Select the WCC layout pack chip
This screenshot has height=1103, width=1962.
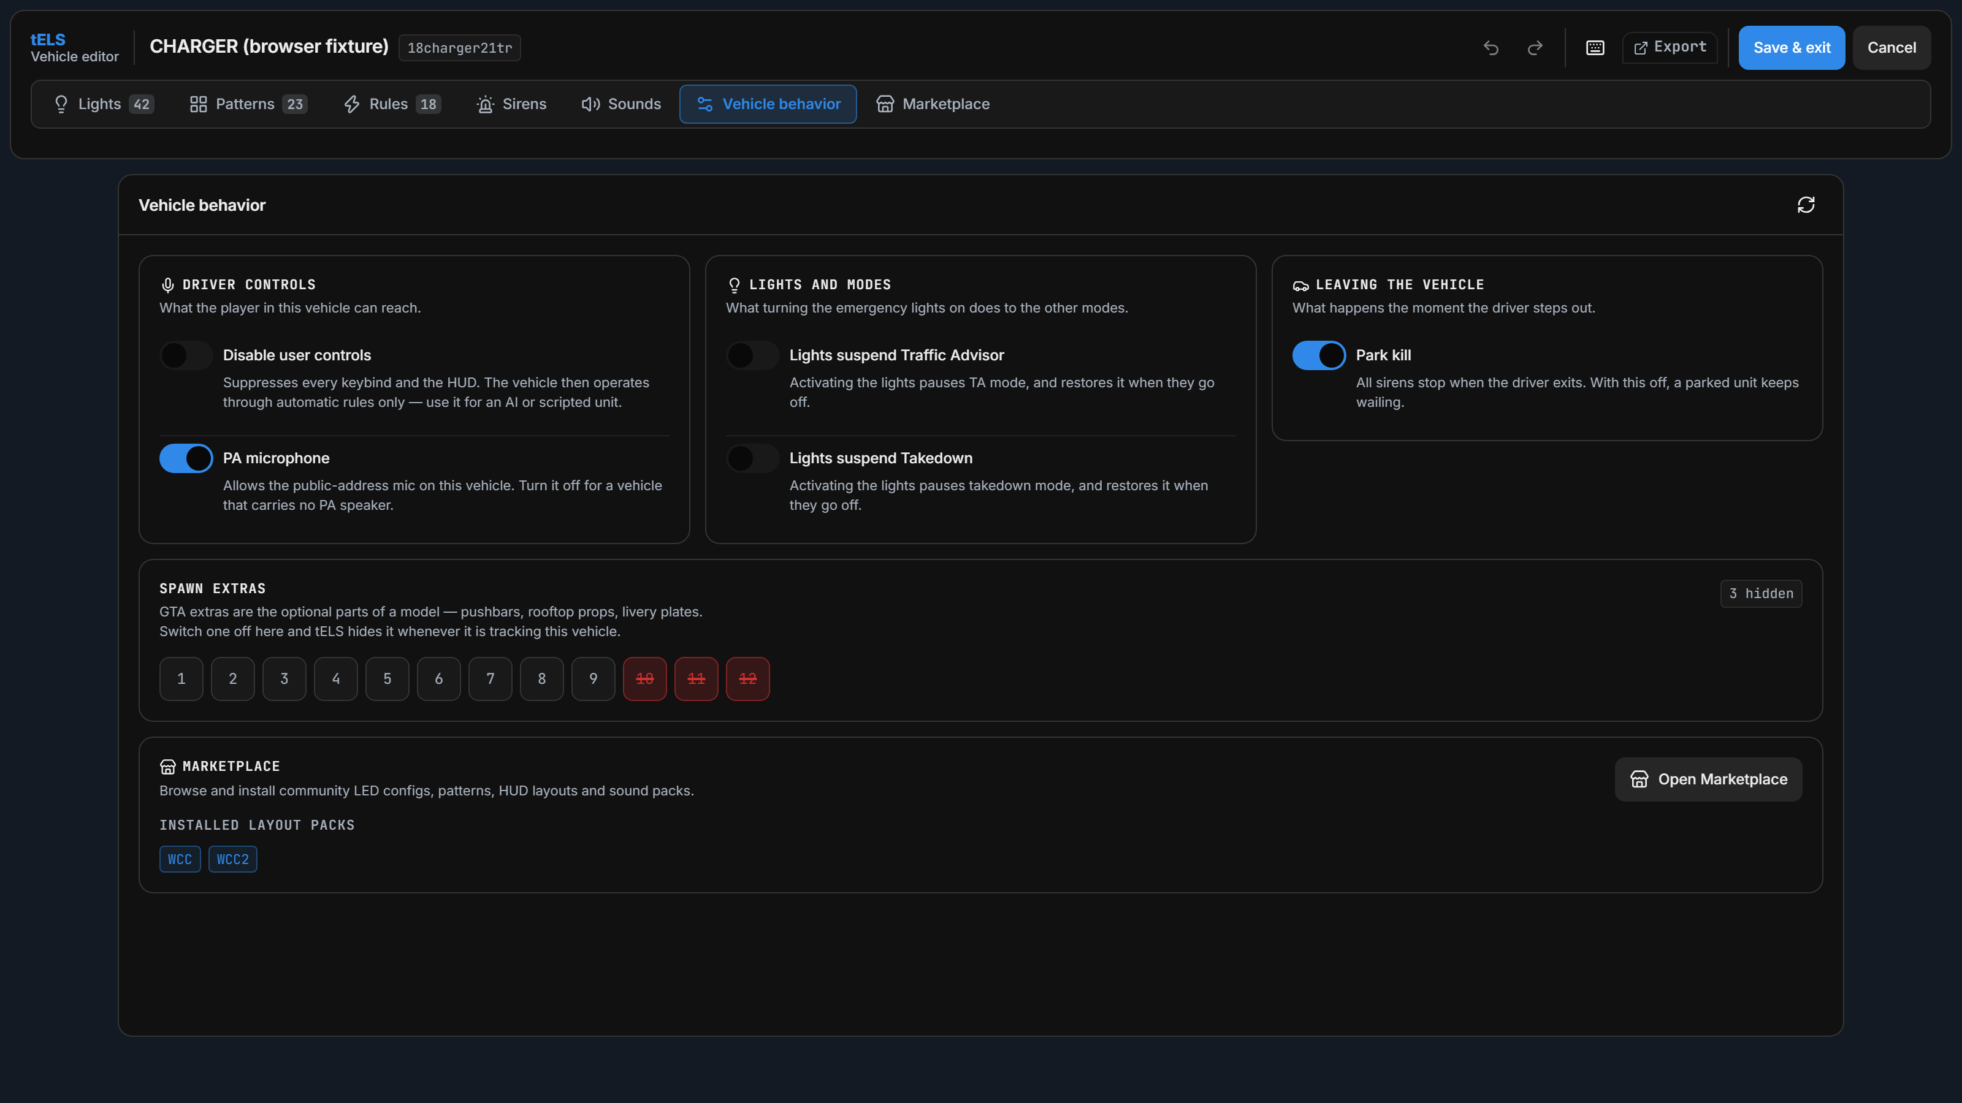180,859
